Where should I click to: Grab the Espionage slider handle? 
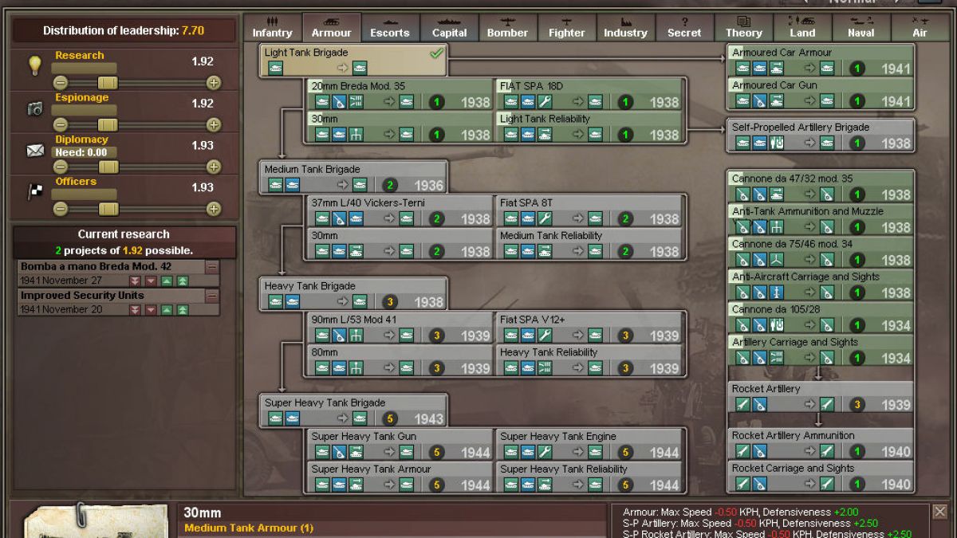108,125
